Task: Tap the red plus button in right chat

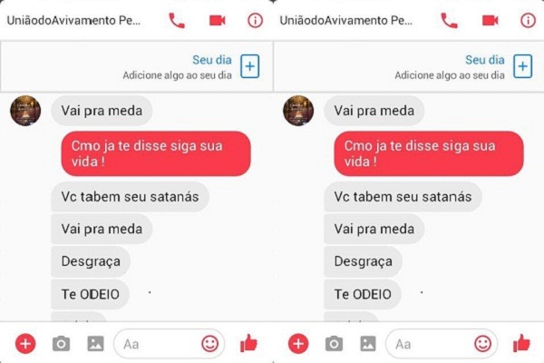Action: tap(298, 344)
